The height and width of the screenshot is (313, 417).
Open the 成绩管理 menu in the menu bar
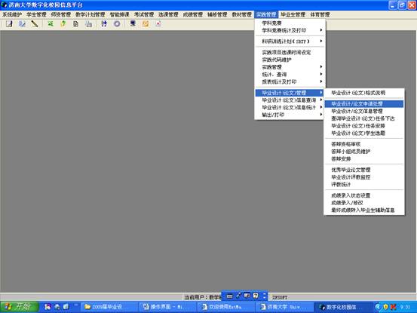193,14
